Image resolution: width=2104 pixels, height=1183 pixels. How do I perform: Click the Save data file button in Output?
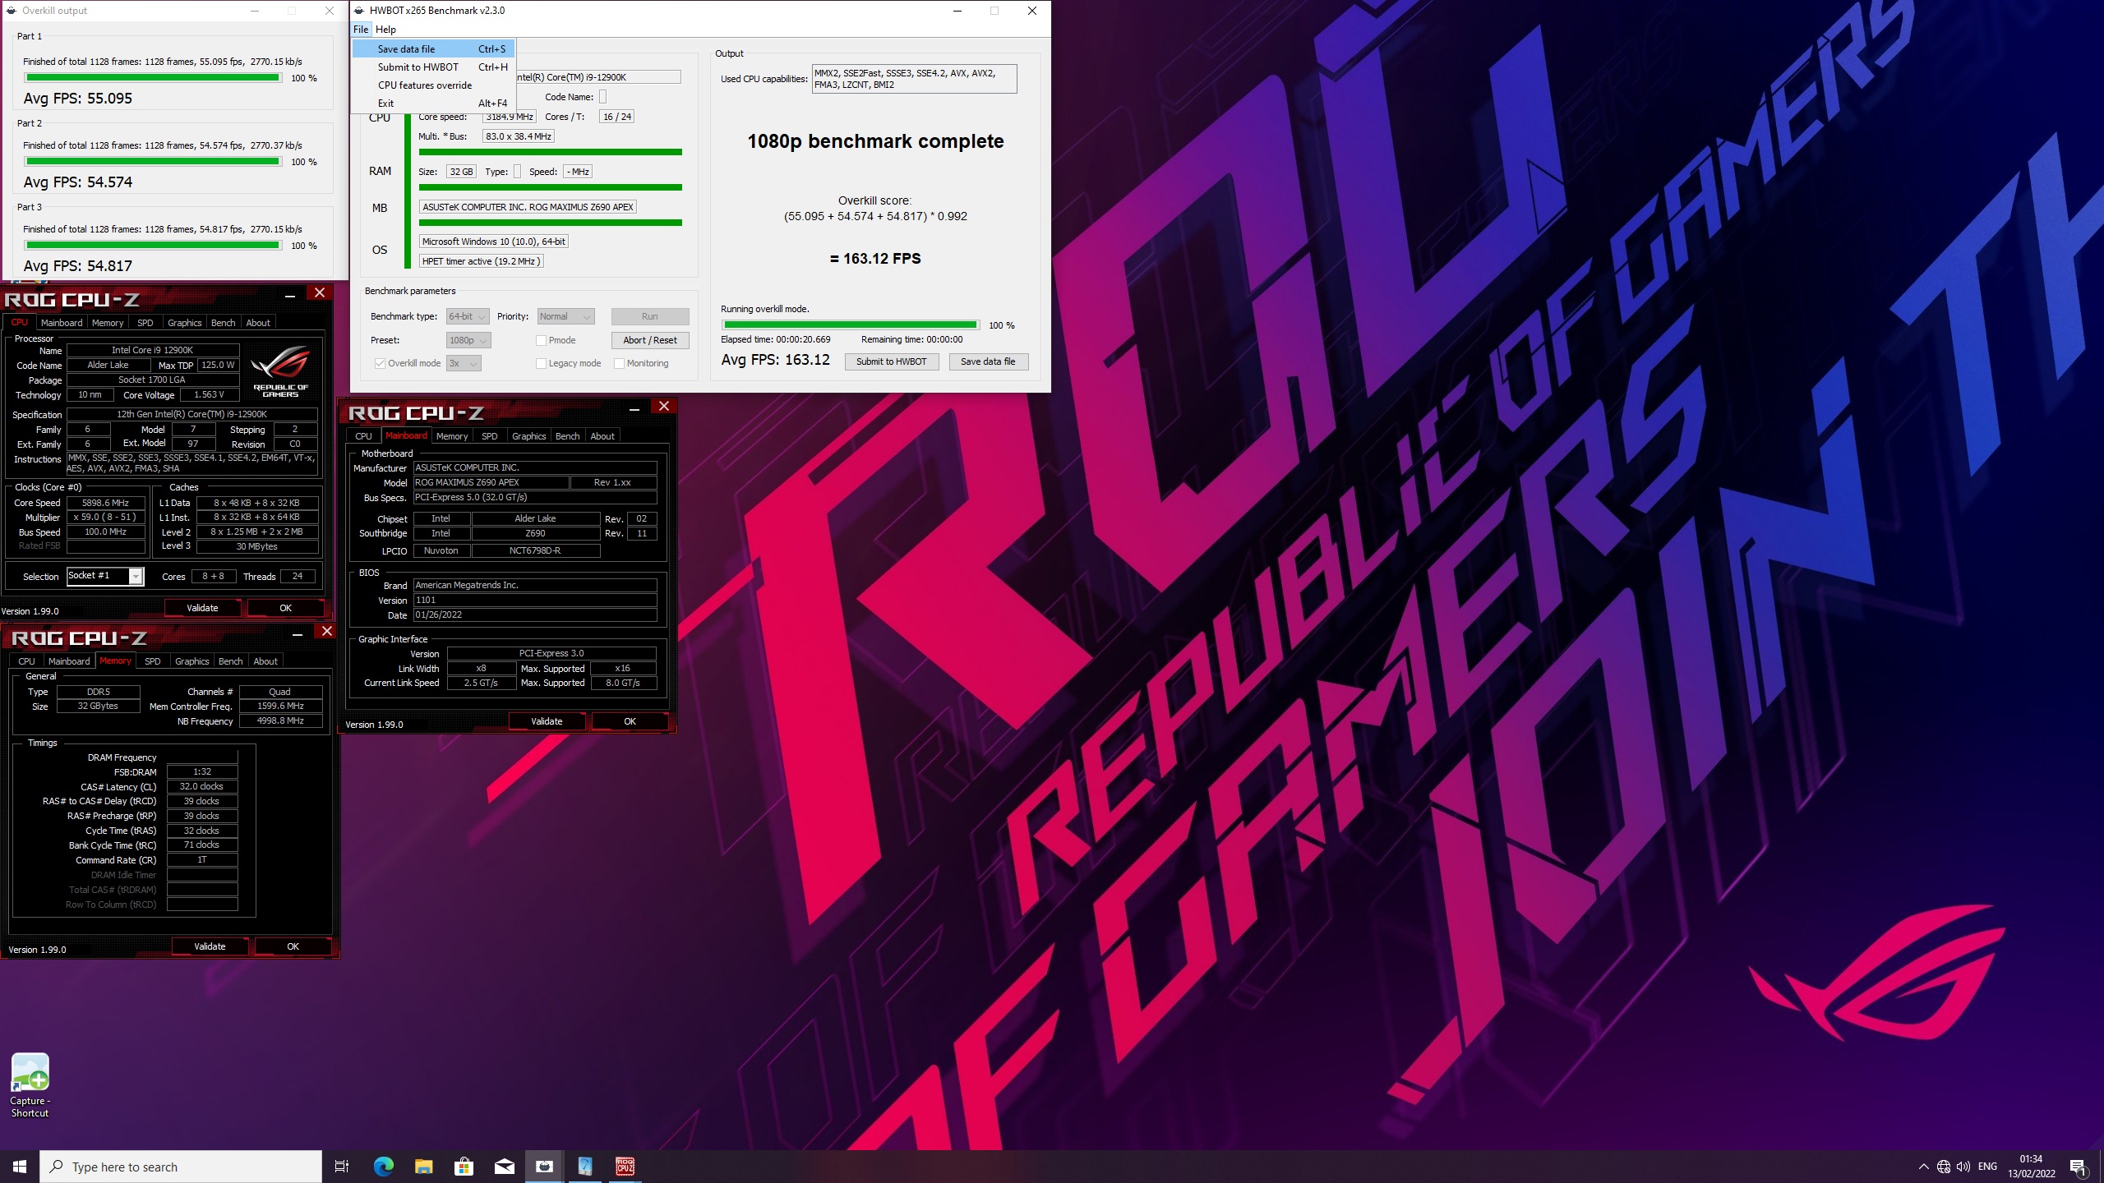988,361
